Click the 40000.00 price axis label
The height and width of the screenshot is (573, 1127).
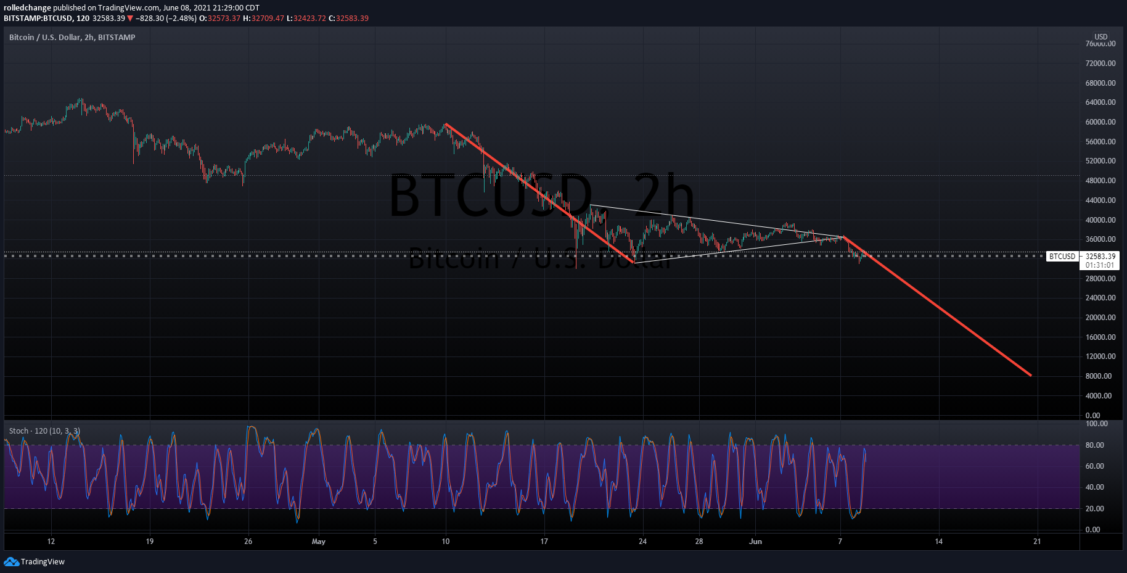coord(1100,220)
